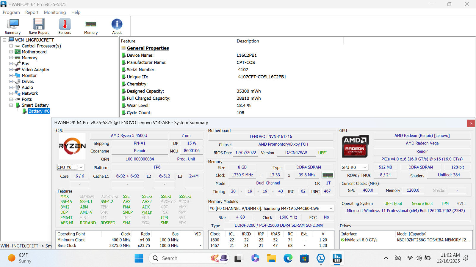Open the Report menu
The height and width of the screenshot is (267, 476).
pos(32,12)
